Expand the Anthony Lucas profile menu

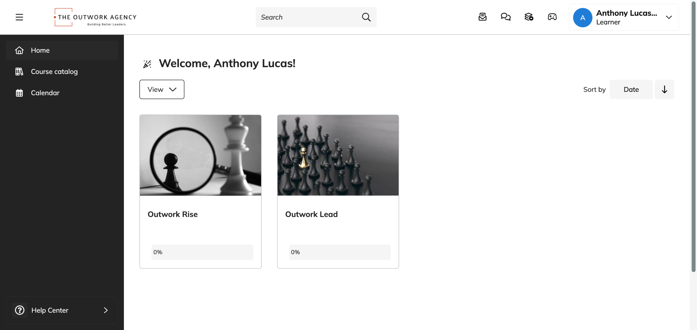click(x=669, y=17)
